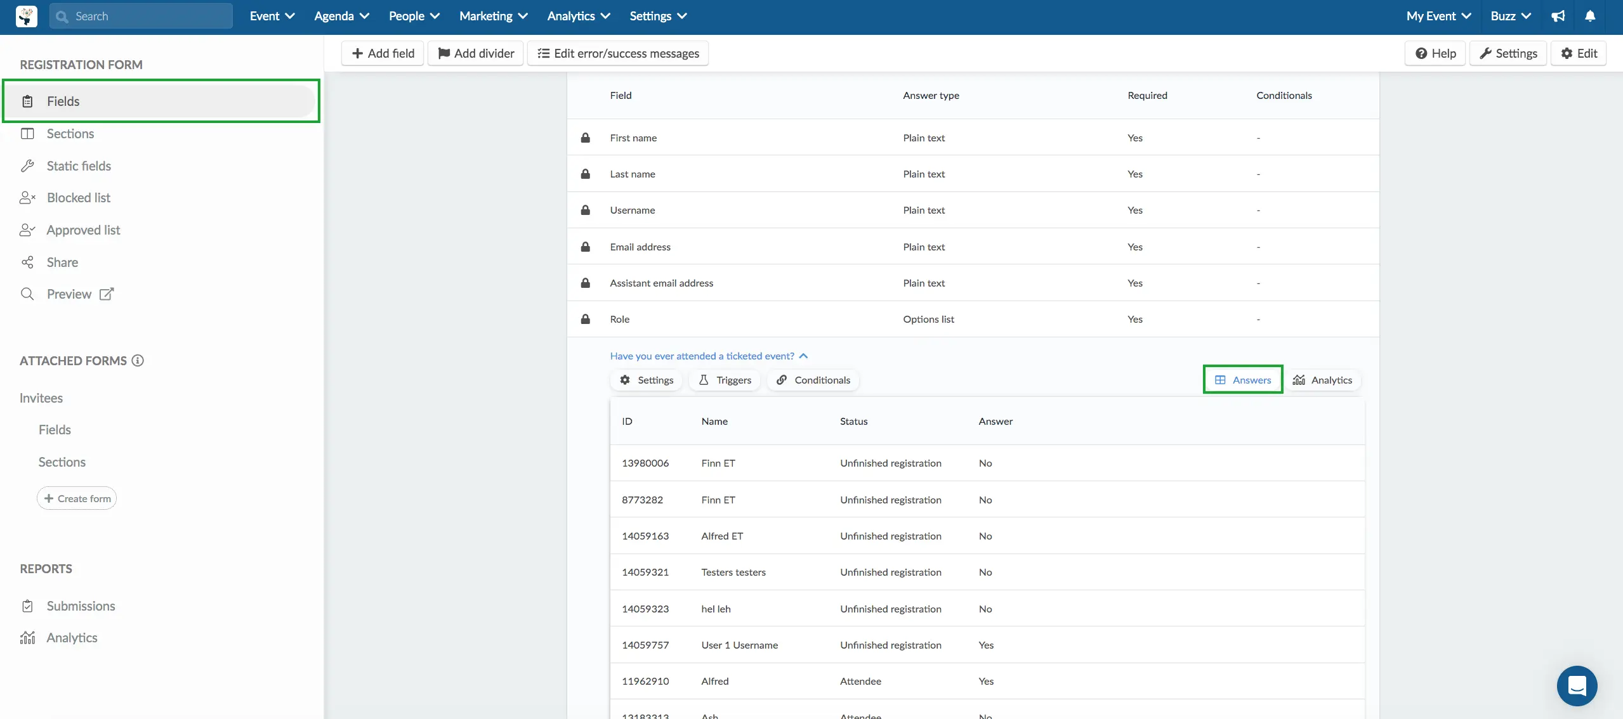Click the lock icon on Username row
The width and height of the screenshot is (1623, 719).
pyautogui.click(x=585, y=210)
